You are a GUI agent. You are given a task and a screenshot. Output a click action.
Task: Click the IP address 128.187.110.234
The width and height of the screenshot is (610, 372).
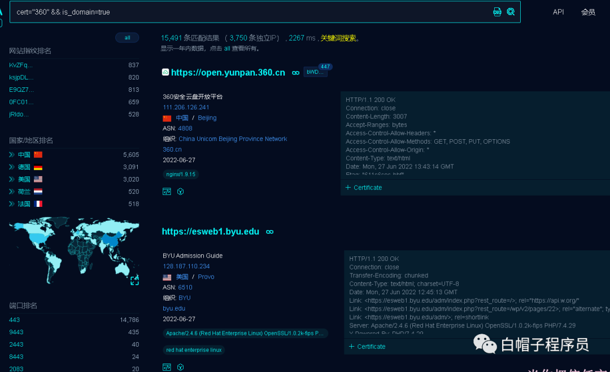(x=186, y=266)
